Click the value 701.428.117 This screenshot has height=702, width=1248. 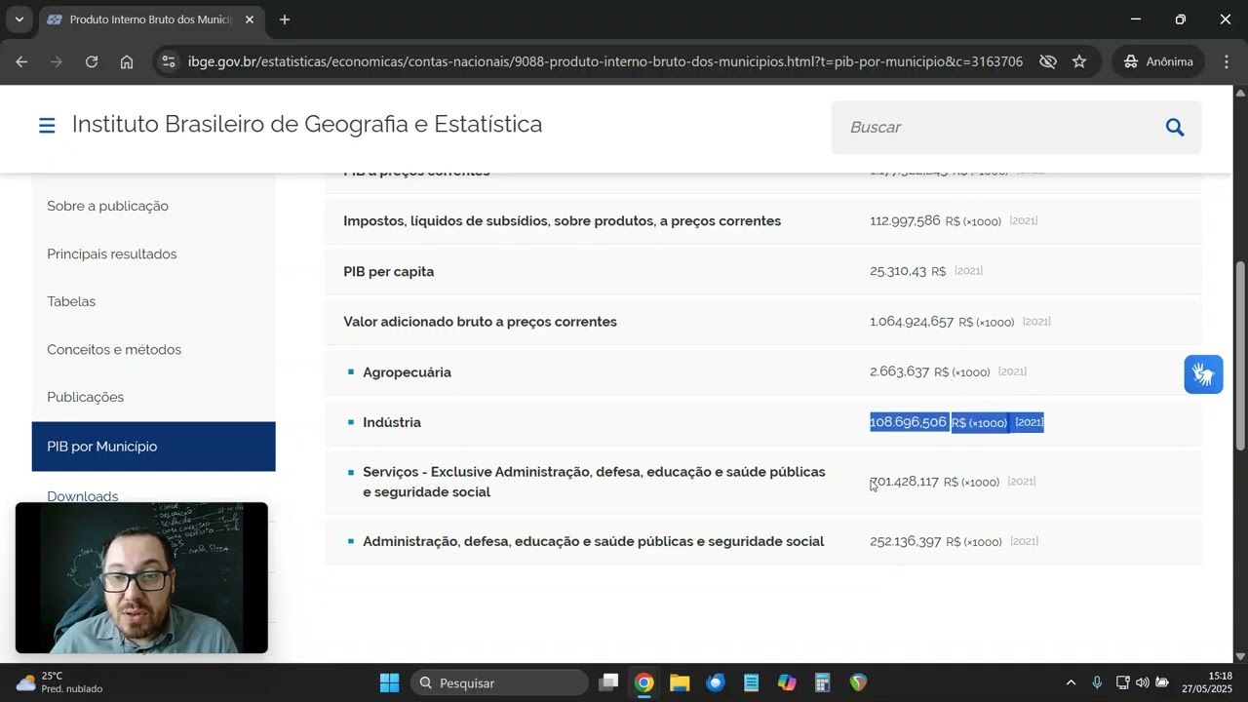pyautogui.click(x=904, y=482)
